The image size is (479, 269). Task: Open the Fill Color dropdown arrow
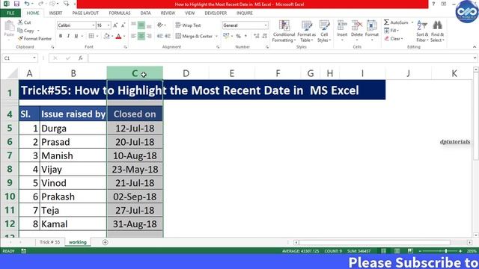[x=112, y=37]
